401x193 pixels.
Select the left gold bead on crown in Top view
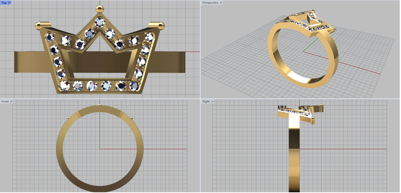point(39,25)
